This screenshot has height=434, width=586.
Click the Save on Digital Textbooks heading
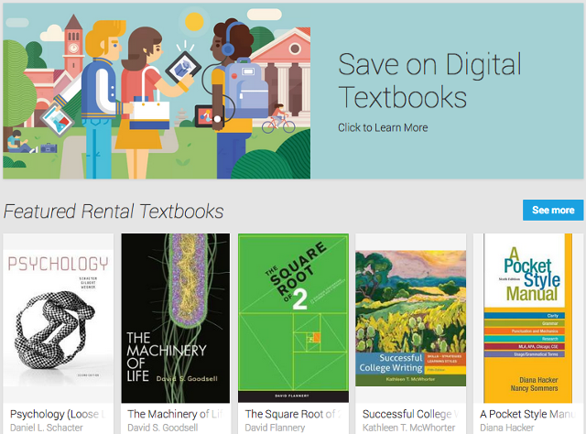[429, 81]
